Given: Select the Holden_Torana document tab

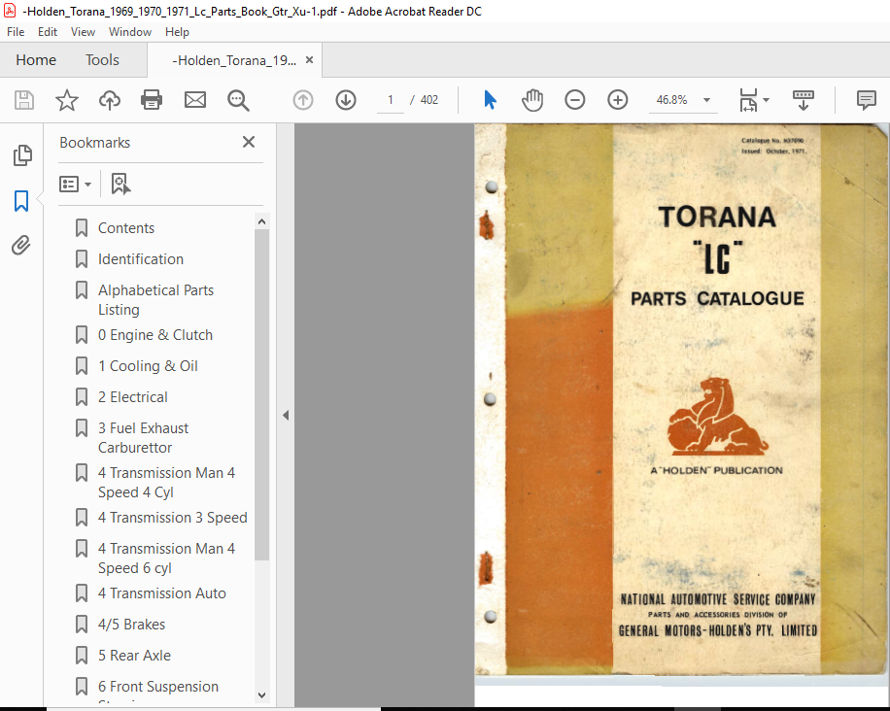Looking at the screenshot, I should pyautogui.click(x=234, y=61).
